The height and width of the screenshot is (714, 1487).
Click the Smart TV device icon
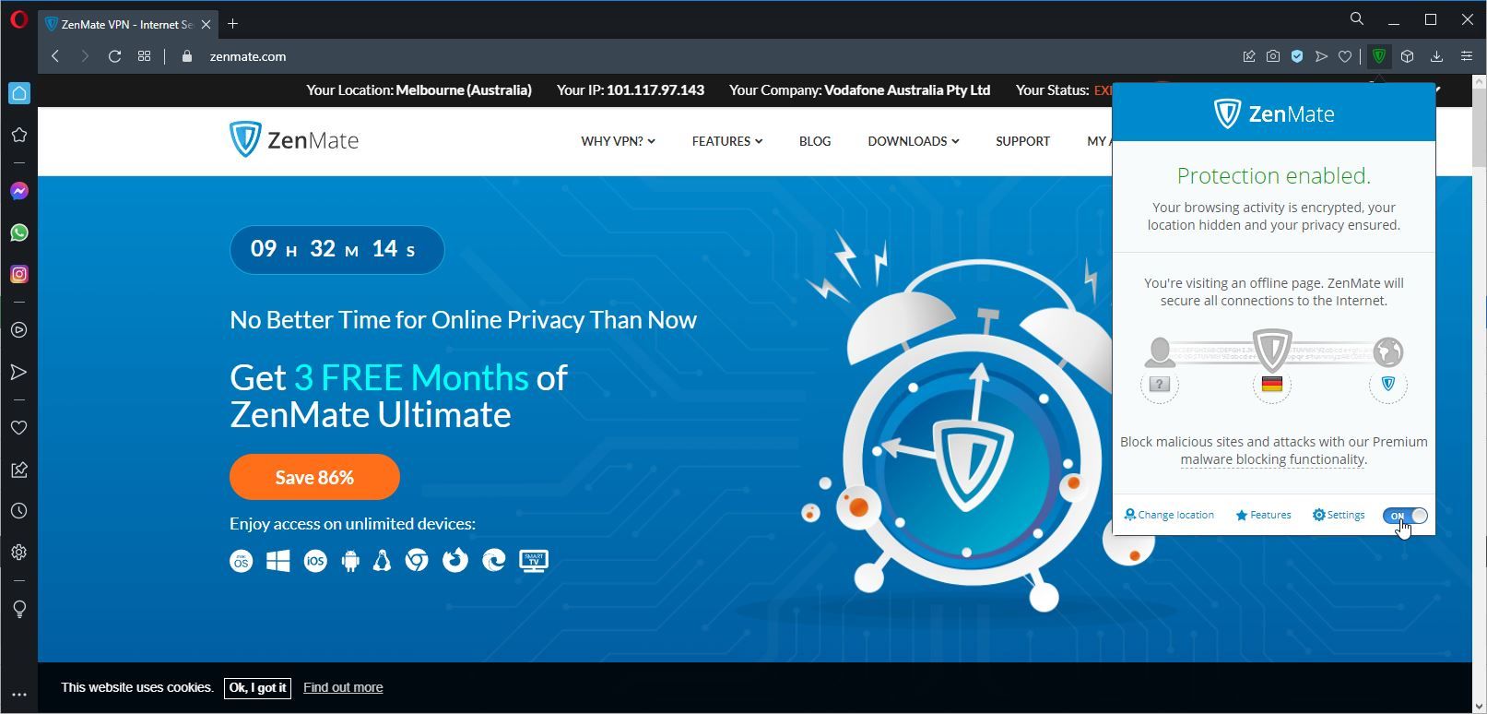pos(534,561)
